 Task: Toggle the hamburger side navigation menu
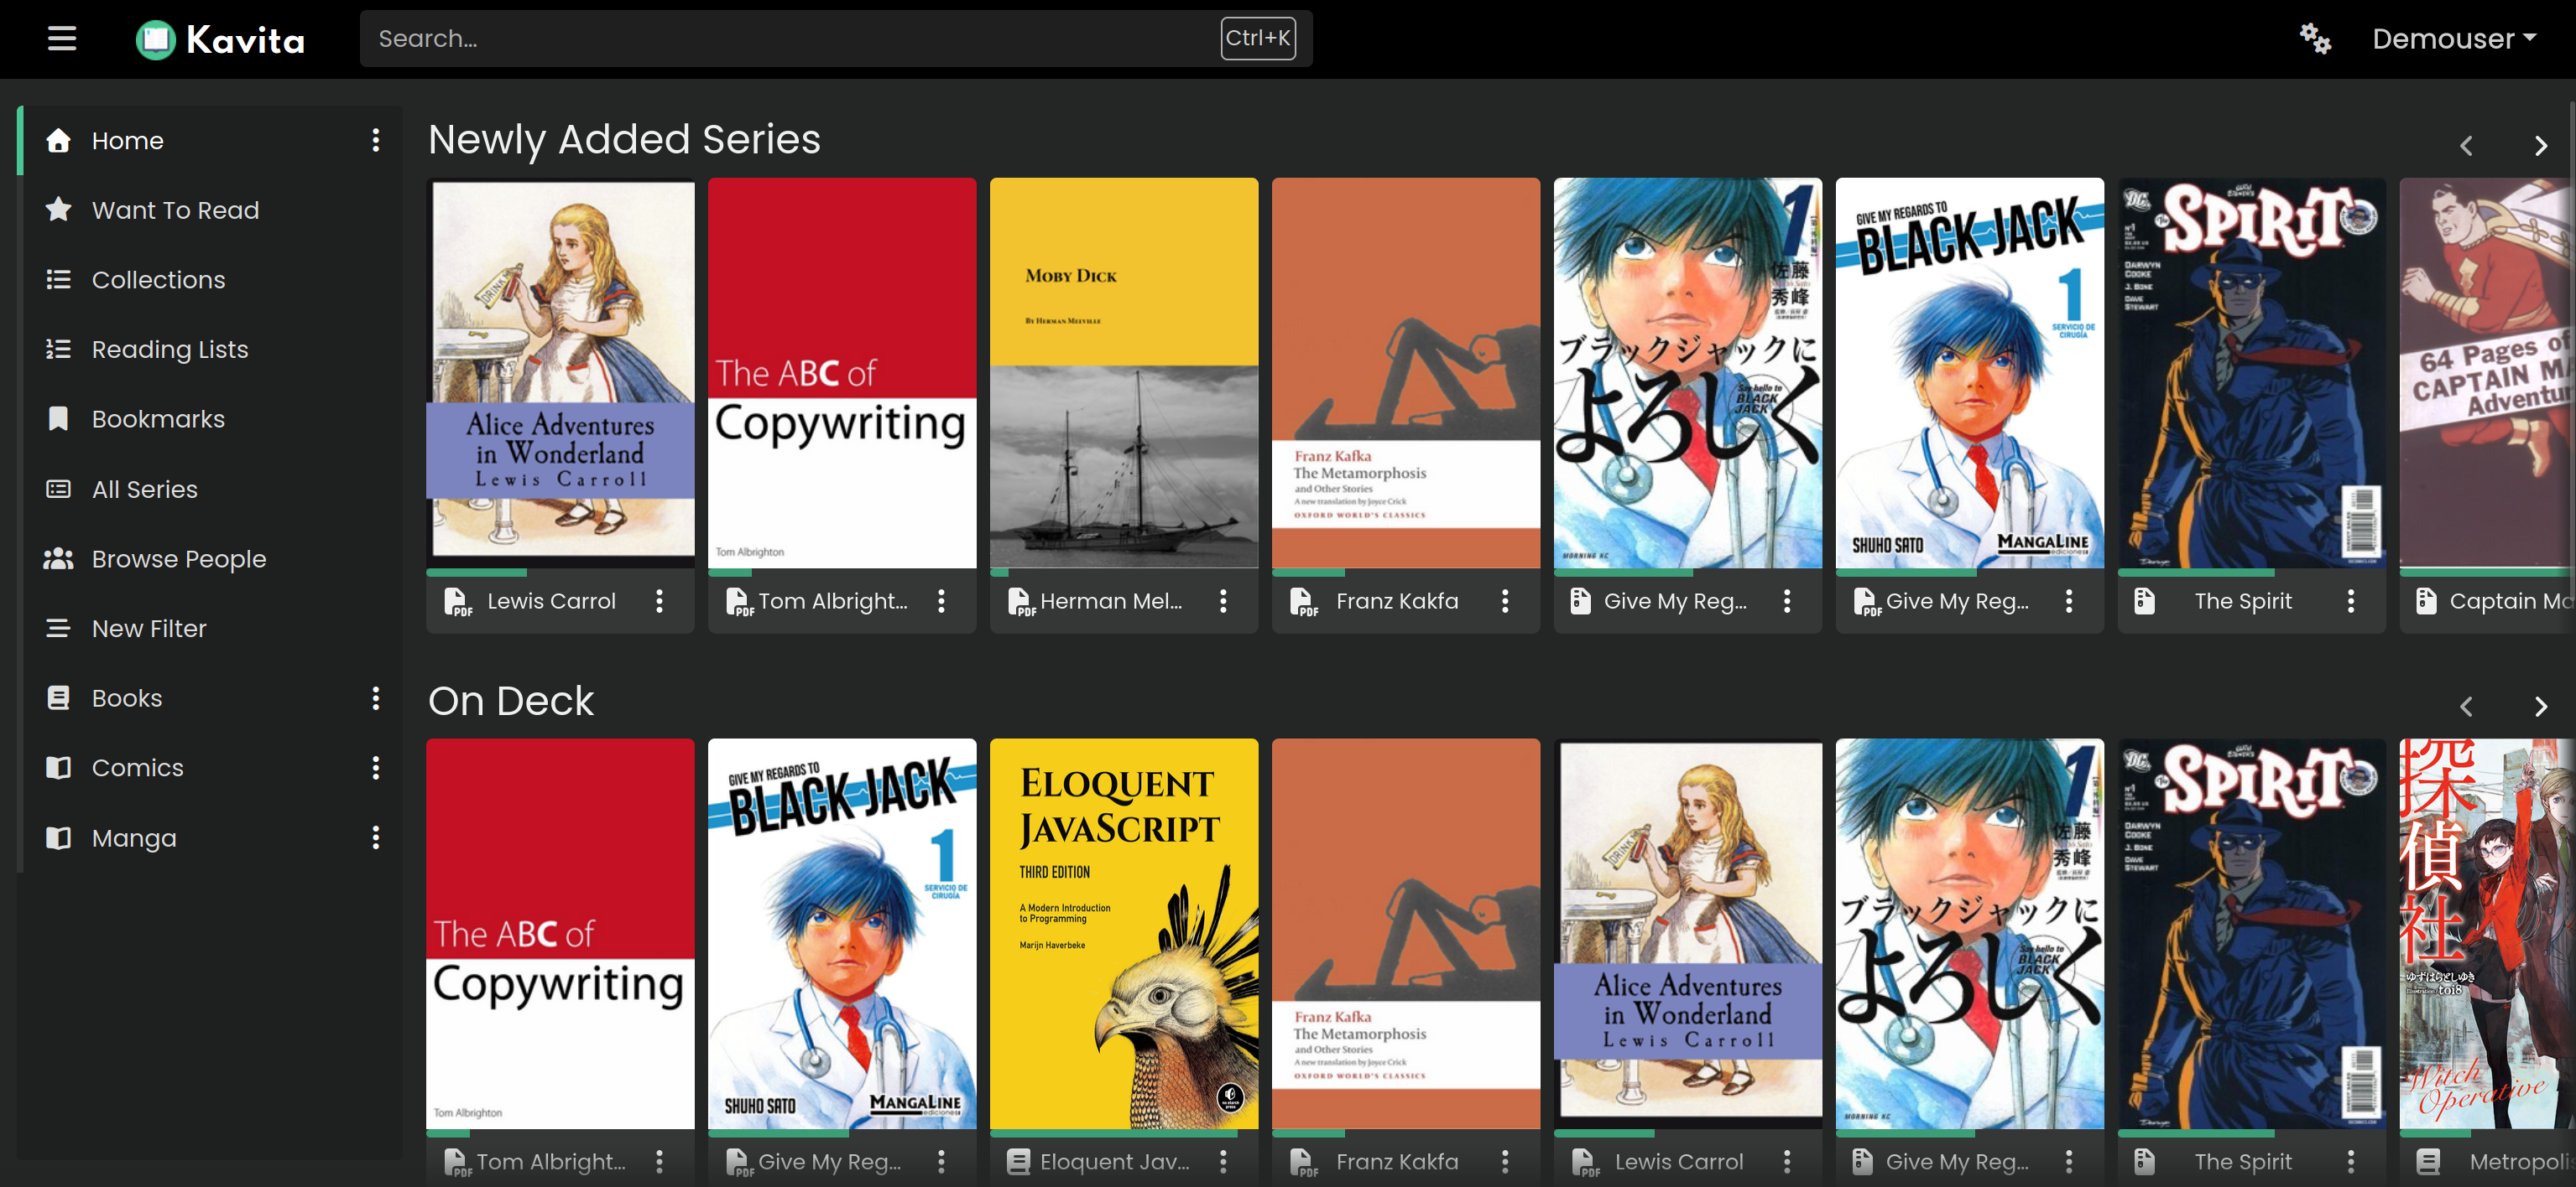coord(62,39)
